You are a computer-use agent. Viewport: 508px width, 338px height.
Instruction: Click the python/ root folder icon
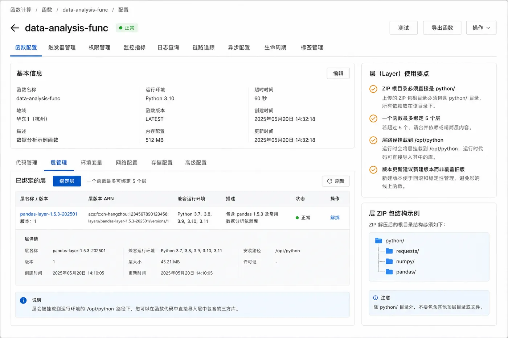[378, 241]
